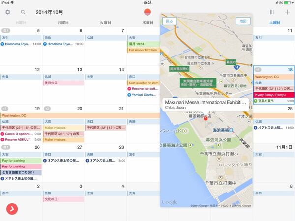Expand hidden events badge on the 5th
This screenshot has height=221, width=295.
[5, 30]
